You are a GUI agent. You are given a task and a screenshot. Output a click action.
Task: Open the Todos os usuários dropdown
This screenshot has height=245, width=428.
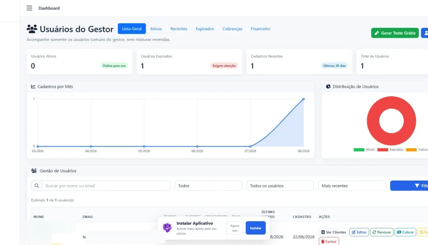(280, 186)
